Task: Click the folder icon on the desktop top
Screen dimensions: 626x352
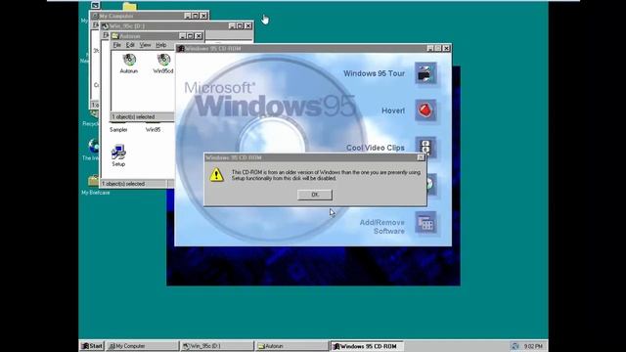Action: (130, 6)
